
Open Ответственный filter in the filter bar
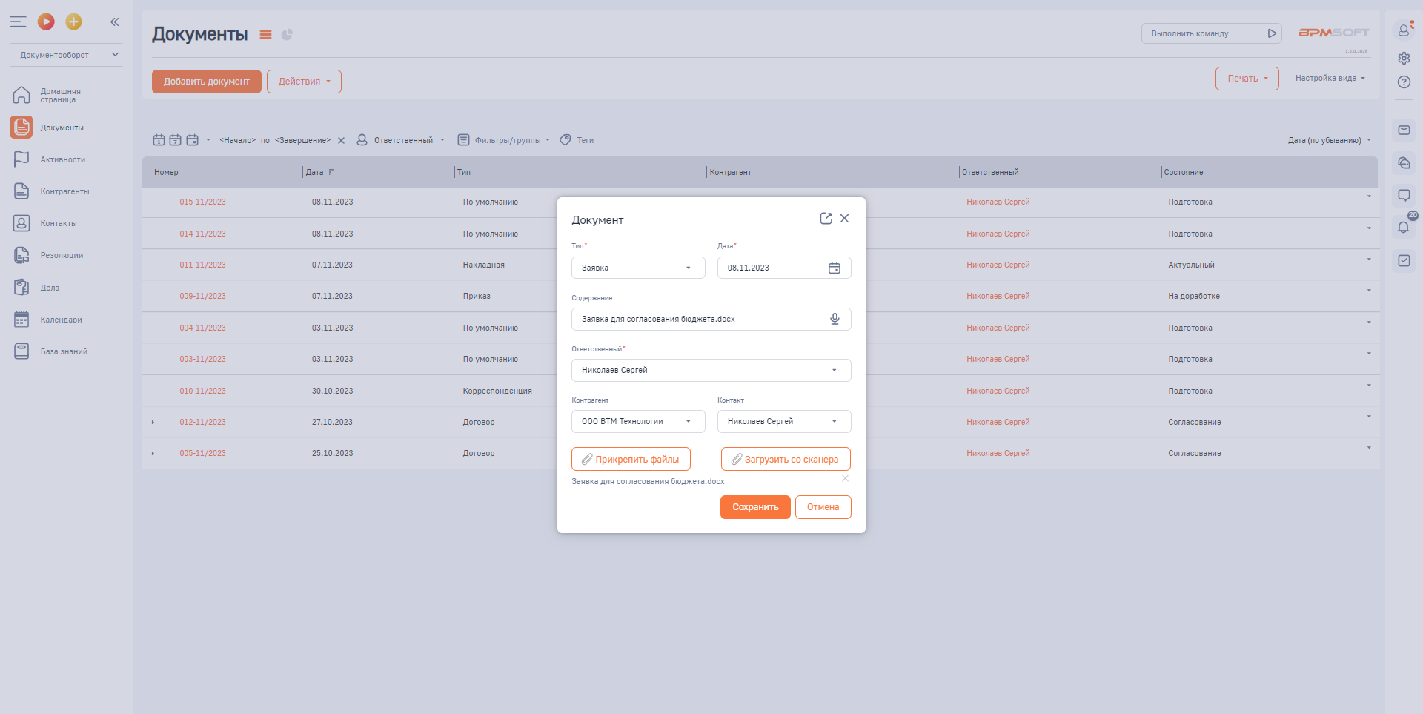click(401, 140)
